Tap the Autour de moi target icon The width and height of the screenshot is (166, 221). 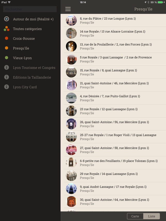tap(6, 19)
